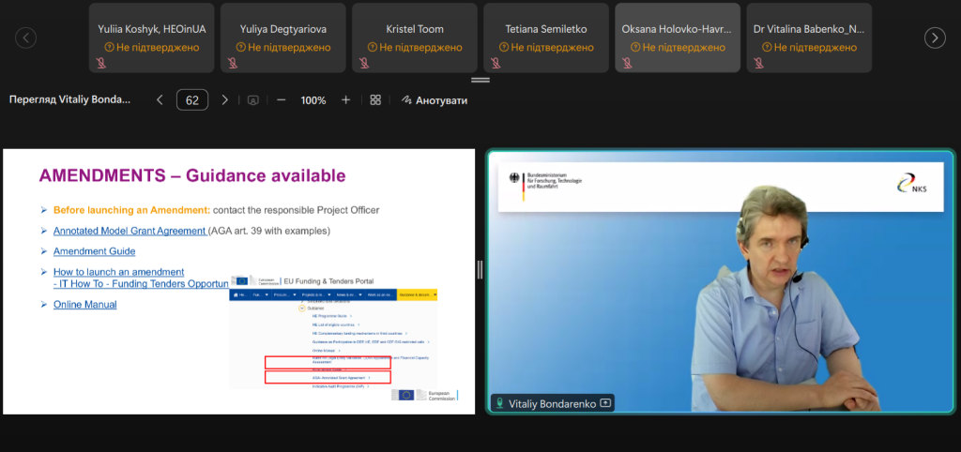Click muted mic icon on Yuliya Degtyariova tile
Viewport: 961px width, 452px height.
[x=233, y=63]
